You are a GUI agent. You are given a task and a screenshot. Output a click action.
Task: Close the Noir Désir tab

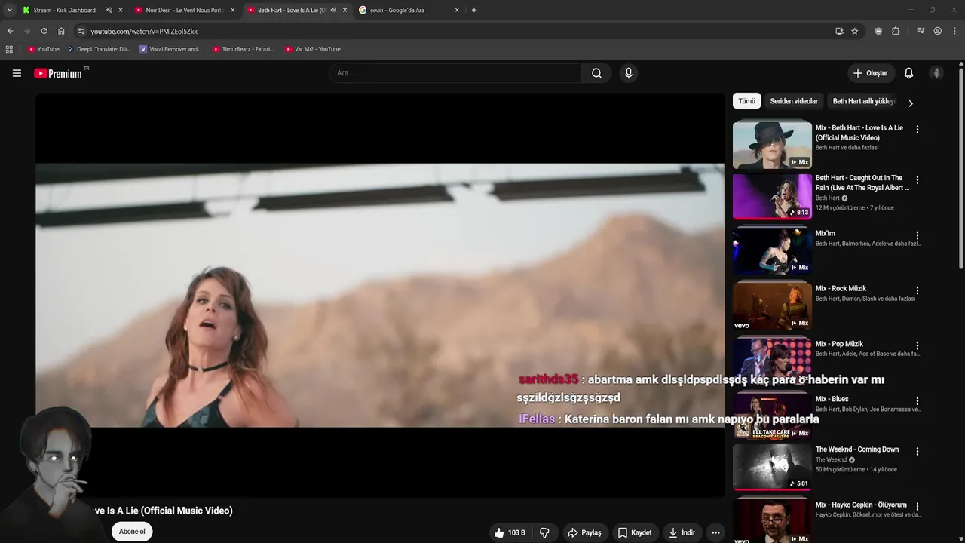[232, 10]
